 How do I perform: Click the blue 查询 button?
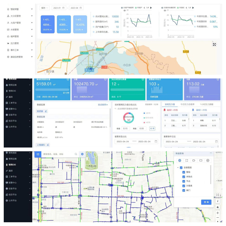[206, 202]
